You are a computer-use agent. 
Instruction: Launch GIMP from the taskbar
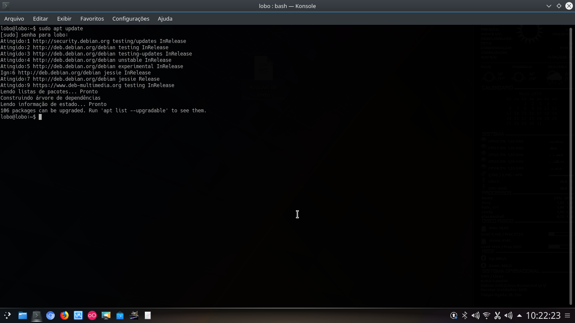pos(134,315)
